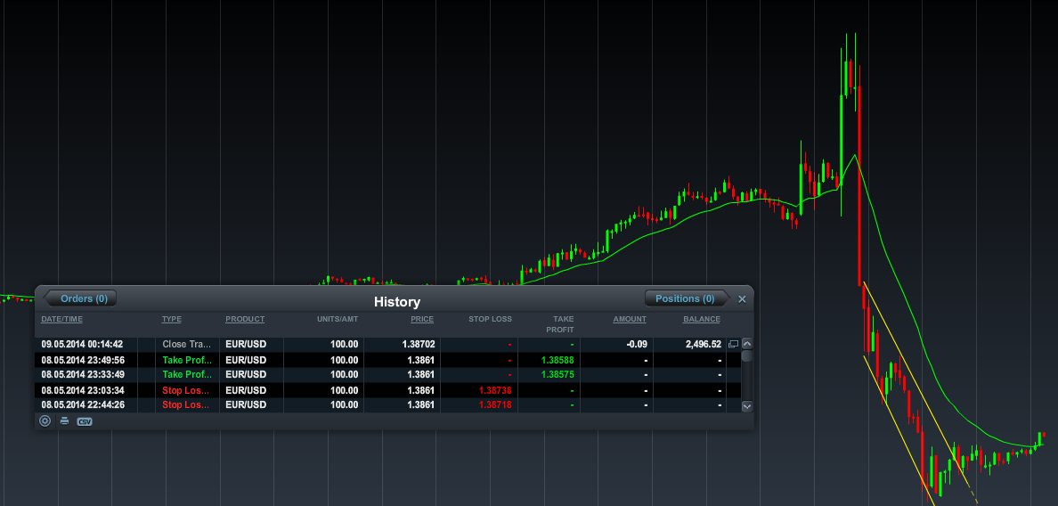This screenshot has width=1058, height=506.
Task: Click stop loss value 1.38718
Action: click(495, 404)
